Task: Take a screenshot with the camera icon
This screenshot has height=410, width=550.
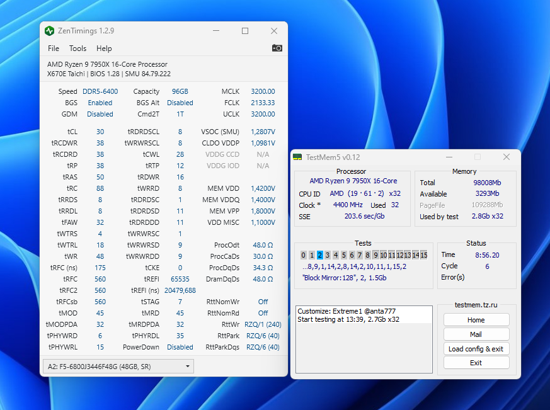Action: pyautogui.click(x=277, y=48)
